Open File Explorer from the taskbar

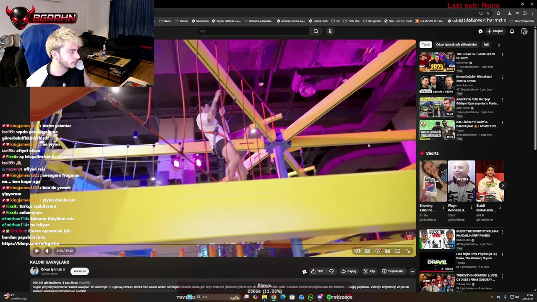[264, 297]
